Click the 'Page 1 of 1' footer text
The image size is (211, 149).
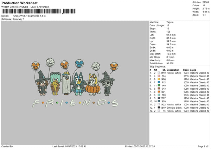(x=204, y=147)
